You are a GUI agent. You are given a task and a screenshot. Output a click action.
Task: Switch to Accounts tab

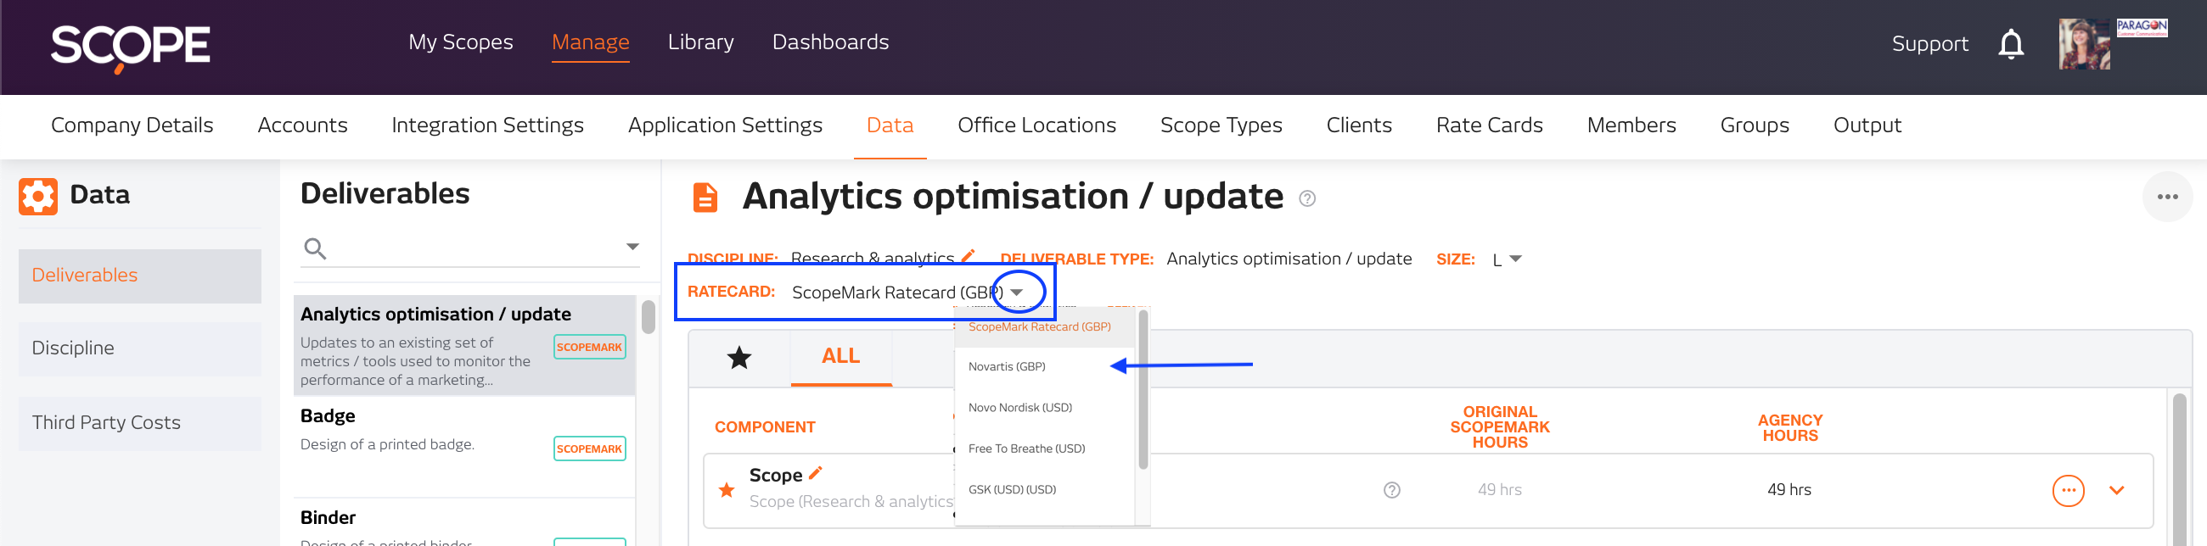coord(302,125)
